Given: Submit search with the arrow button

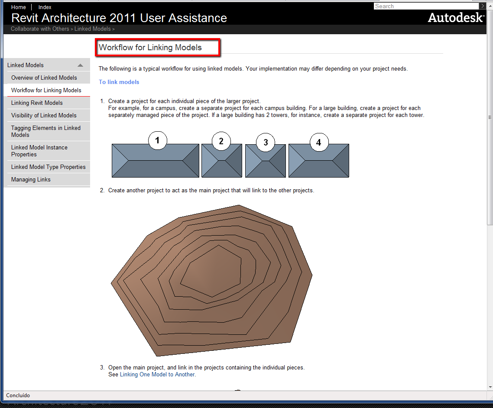Looking at the screenshot, I should 482,6.
